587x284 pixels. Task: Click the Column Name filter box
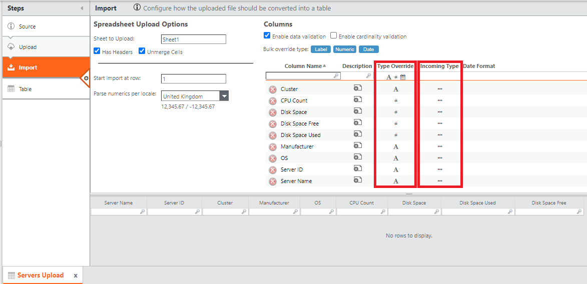303,75
